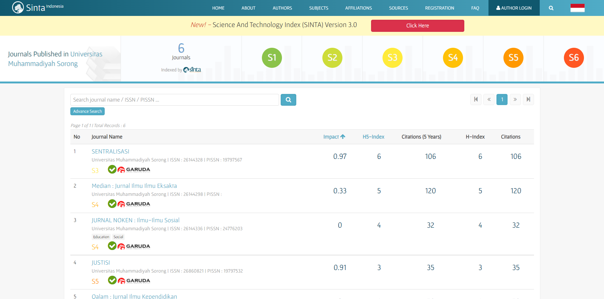Expand the Advance Search options
Viewport: 604px width, 299px height.
(x=88, y=111)
